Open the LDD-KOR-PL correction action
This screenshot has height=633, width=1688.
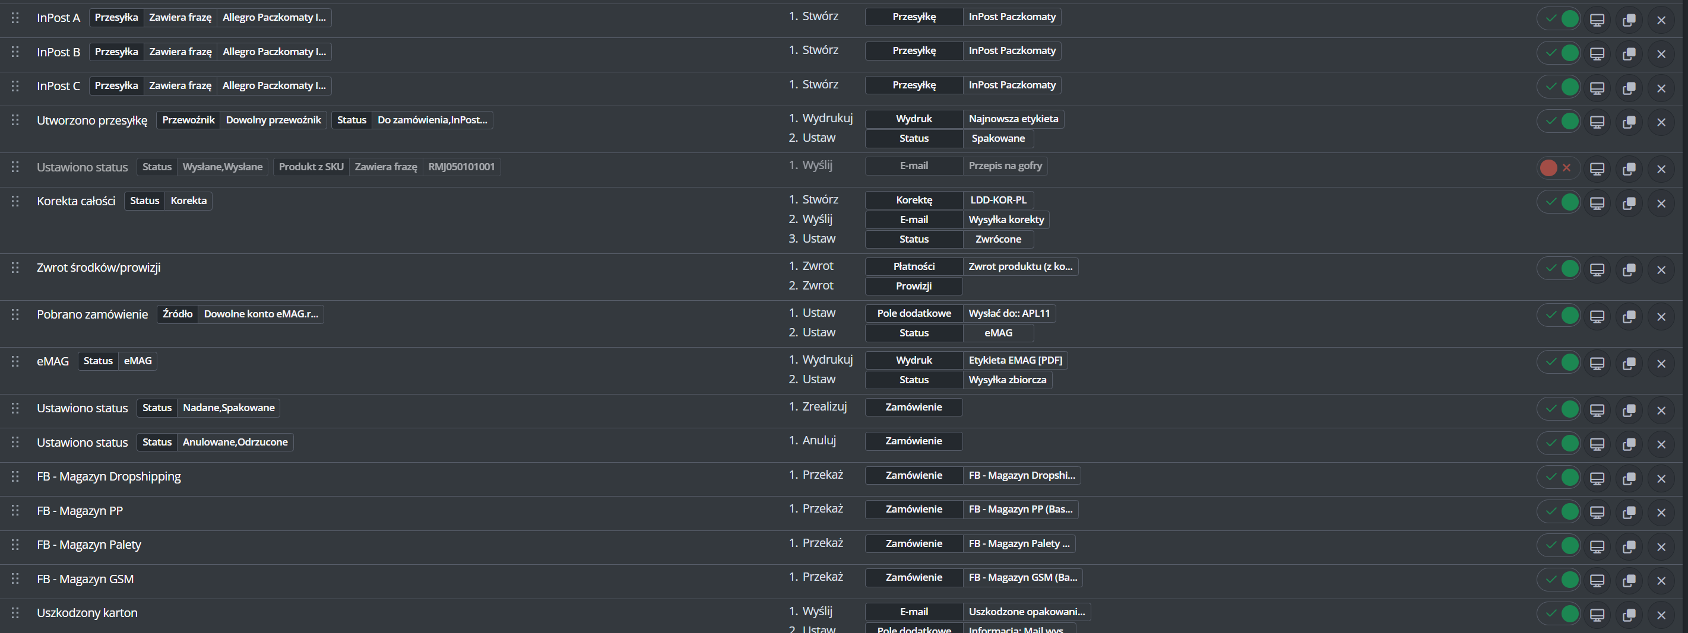(998, 201)
